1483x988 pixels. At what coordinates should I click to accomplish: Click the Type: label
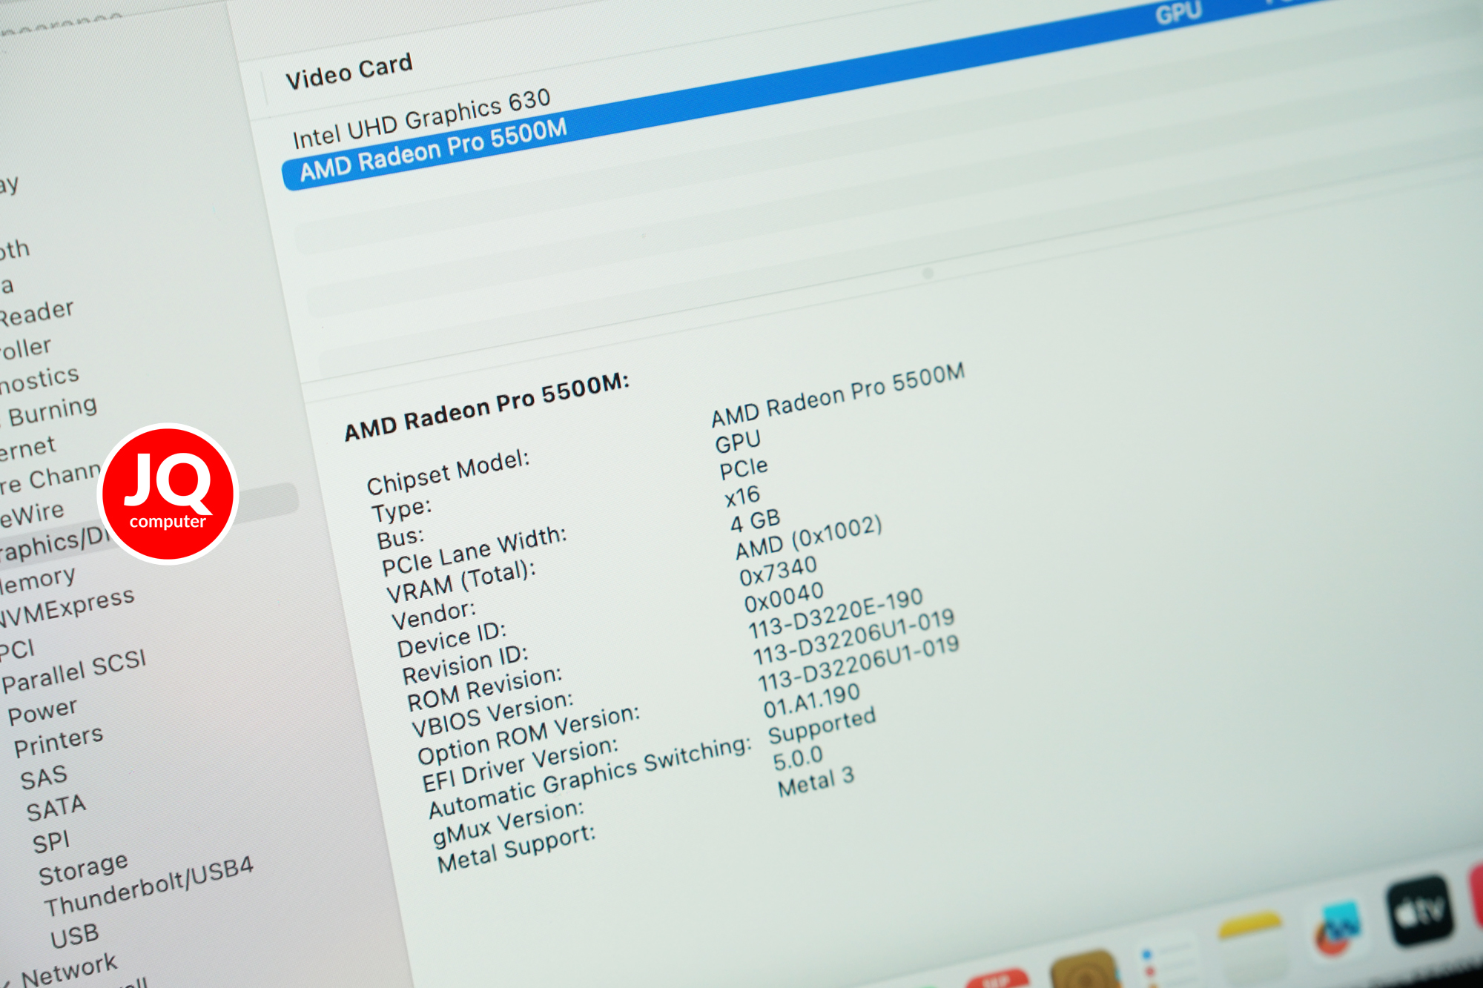[x=401, y=510]
